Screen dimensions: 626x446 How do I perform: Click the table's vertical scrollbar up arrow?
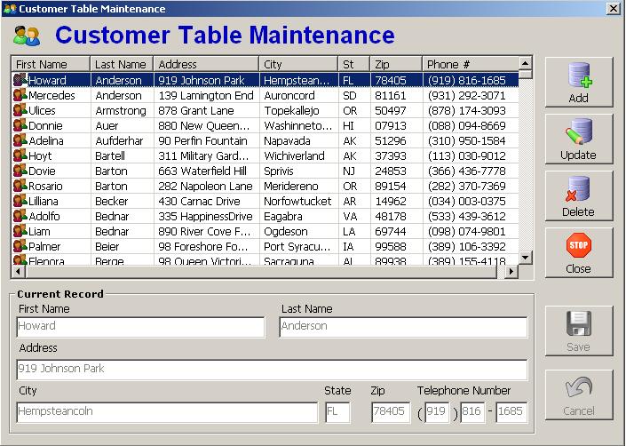[x=526, y=63]
